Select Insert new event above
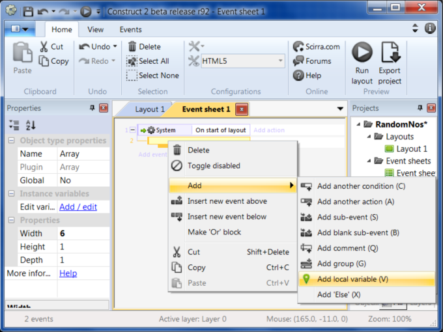Image resolution: width=443 pixels, height=332 pixels. (x=233, y=201)
